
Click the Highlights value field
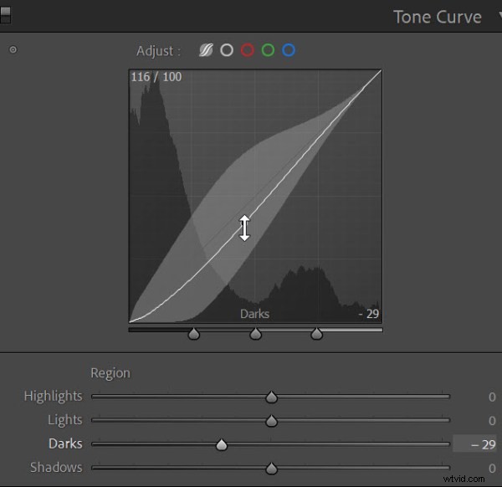(x=492, y=397)
